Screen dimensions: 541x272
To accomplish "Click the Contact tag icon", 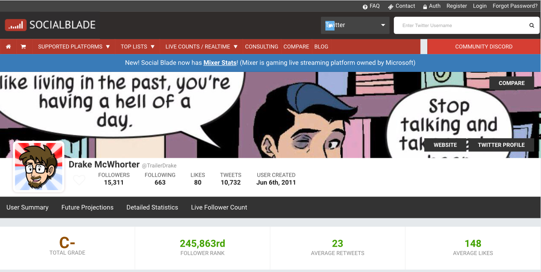I will 391,7.
